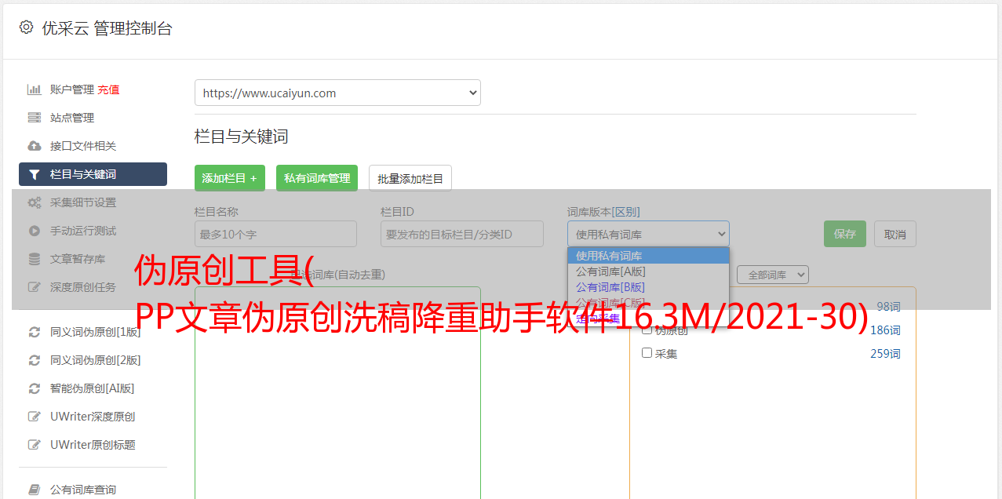
Task: Open 同义词伪原创[2版] in the sidebar
Action: click(x=96, y=360)
